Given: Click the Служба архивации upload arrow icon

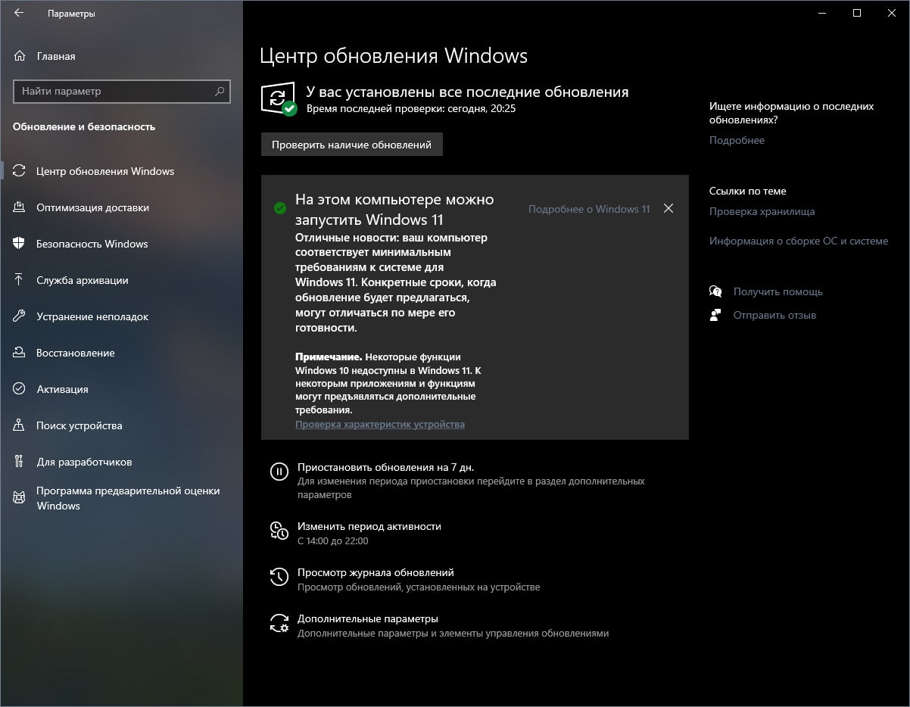Looking at the screenshot, I should 20,280.
